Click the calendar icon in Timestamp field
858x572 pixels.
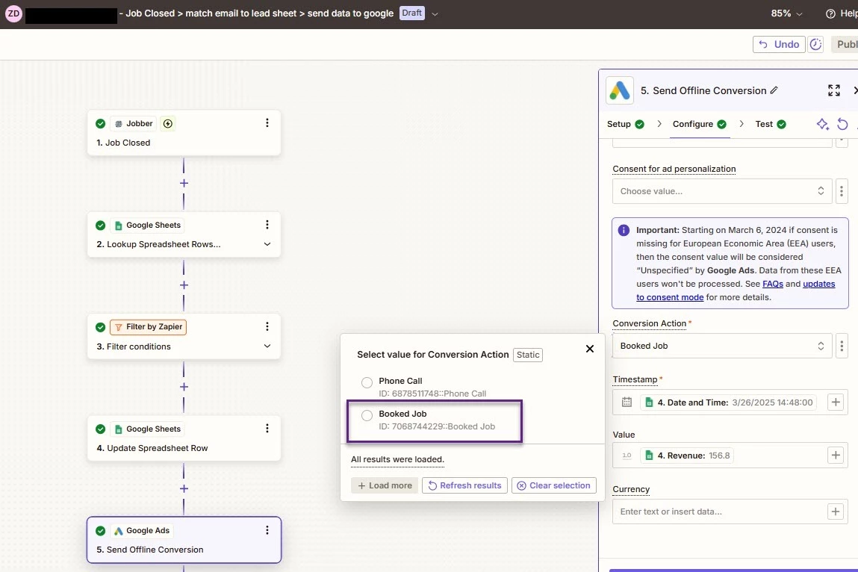pyautogui.click(x=627, y=402)
